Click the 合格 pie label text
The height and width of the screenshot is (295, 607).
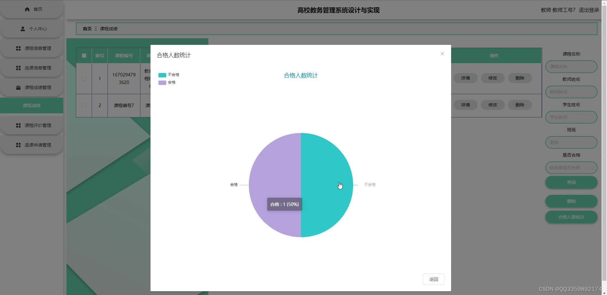point(234,185)
